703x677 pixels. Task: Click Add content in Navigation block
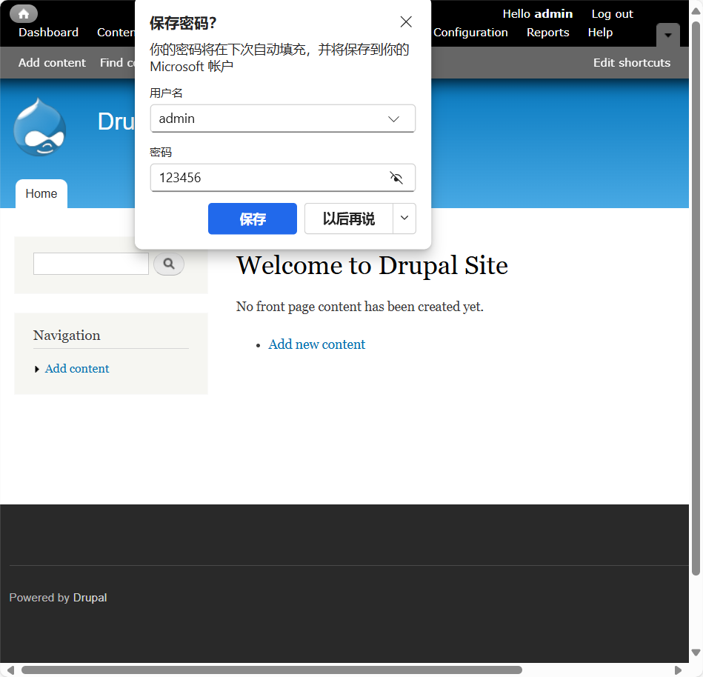(x=76, y=369)
